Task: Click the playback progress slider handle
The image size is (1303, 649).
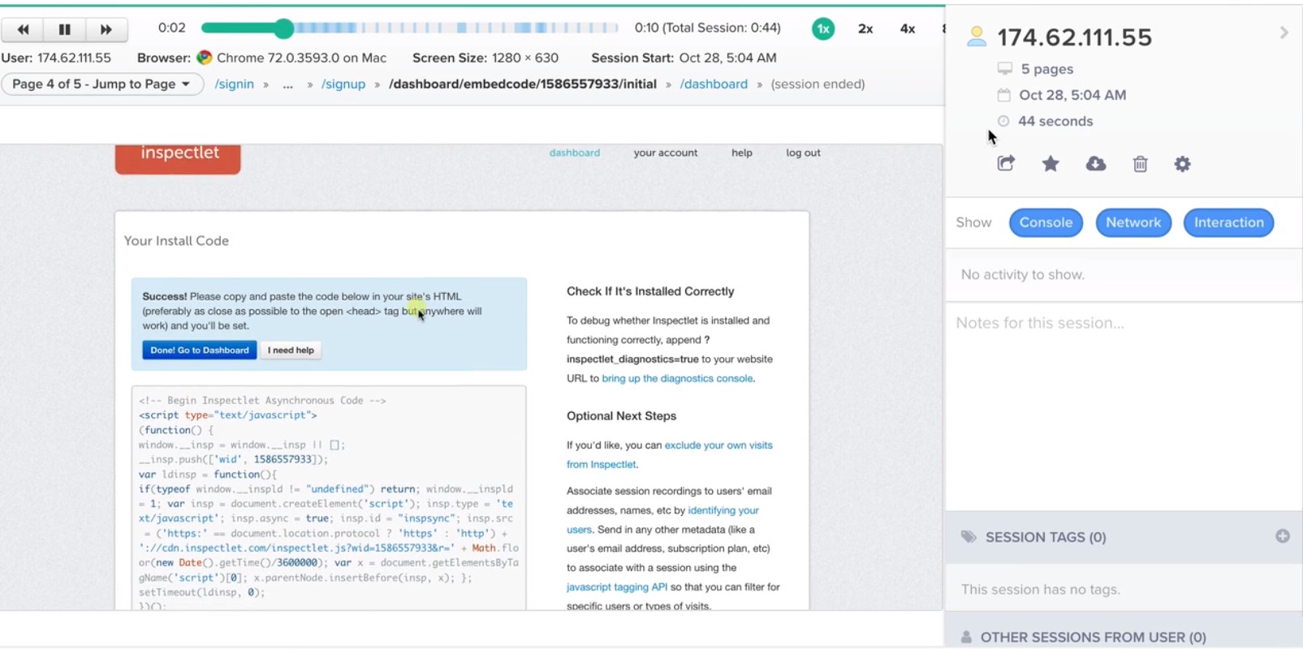Action: coord(283,29)
